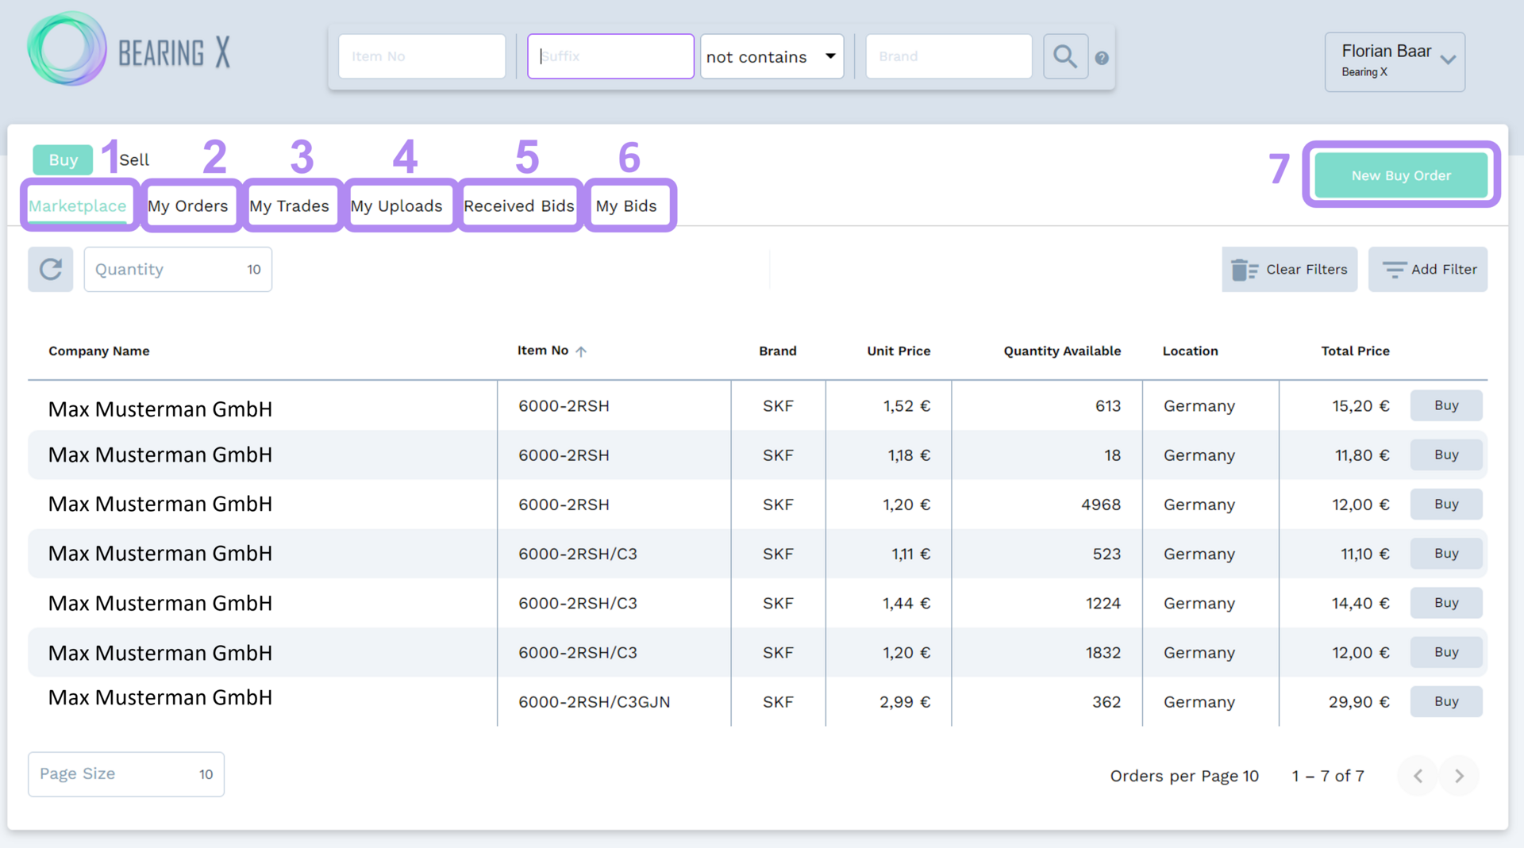Image resolution: width=1524 pixels, height=848 pixels.
Task: Open the not contains dropdown
Action: (x=772, y=56)
